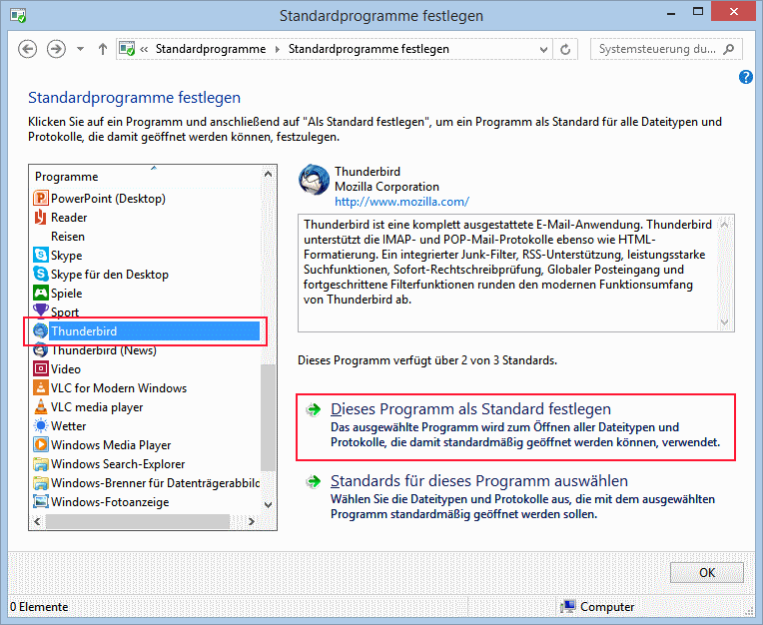Screen dimensions: 763x625
Task: Click the Standardprogramme breadcrumb
Action: (211, 49)
